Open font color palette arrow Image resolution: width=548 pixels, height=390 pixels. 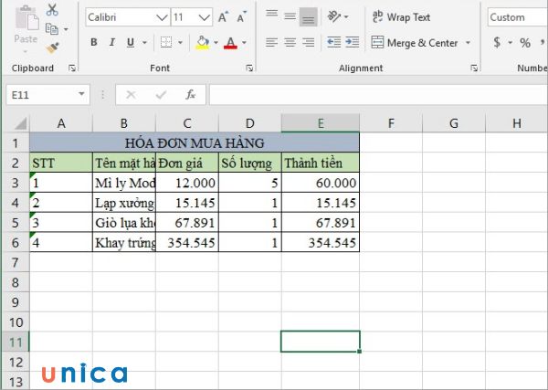click(x=244, y=43)
